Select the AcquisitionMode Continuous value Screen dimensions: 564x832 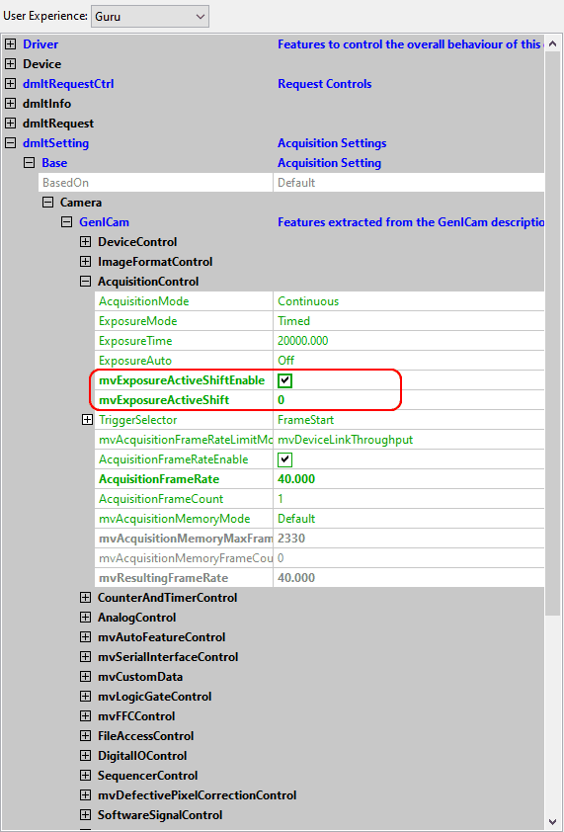click(409, 301)
